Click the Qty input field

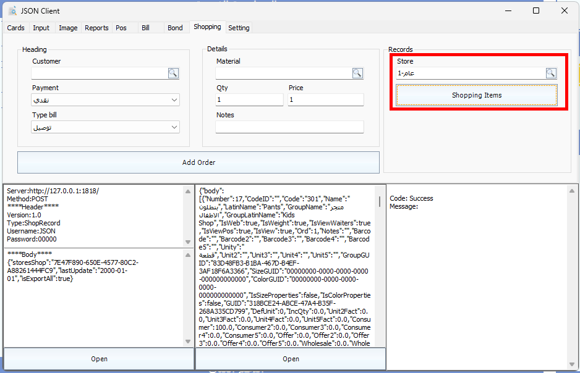(x=249, y=100)
